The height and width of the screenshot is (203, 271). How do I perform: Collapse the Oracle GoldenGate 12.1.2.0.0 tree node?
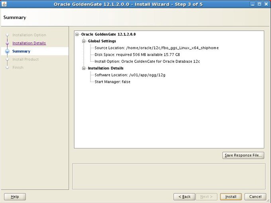[x=77, y=34]
